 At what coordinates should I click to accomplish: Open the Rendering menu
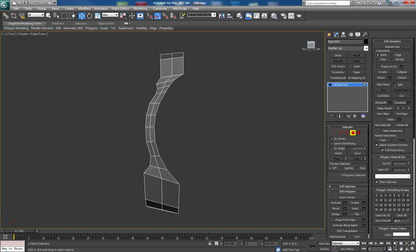pyautogui.click(x=140, y=8)
